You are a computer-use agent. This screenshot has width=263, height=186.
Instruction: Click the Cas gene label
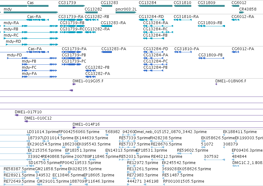[x=30, y=3]
